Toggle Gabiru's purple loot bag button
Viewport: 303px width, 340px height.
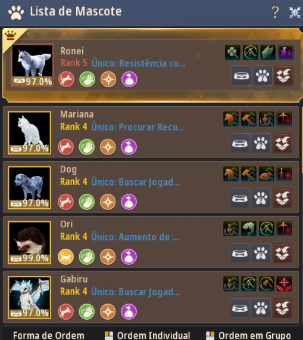[x=129, y=311]
